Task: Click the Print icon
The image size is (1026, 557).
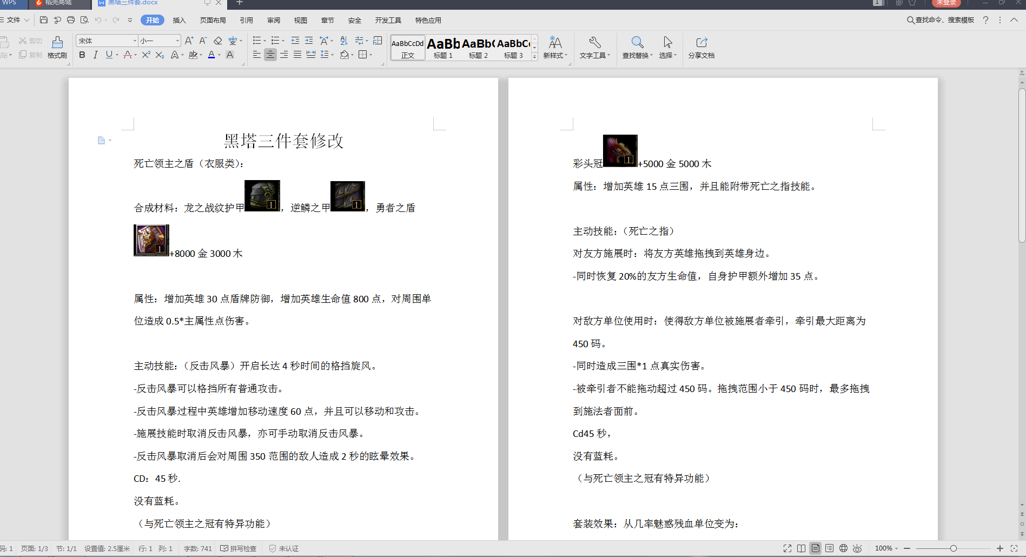Action: [x=71, y=20]
